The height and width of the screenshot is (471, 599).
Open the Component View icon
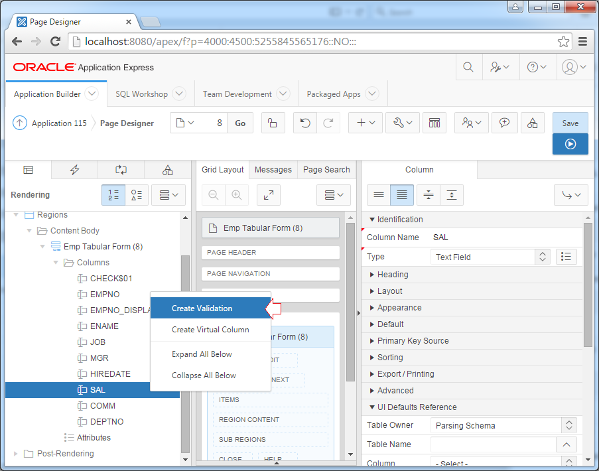pos(434,123)
